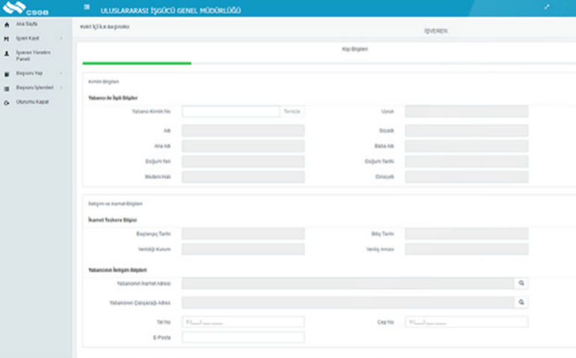Focus the E-Posta input field
The image size is (576, 358).
242,337
